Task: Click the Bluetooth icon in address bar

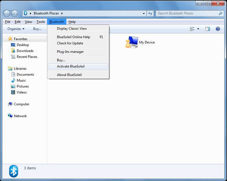Action: (x=26, y=13)
